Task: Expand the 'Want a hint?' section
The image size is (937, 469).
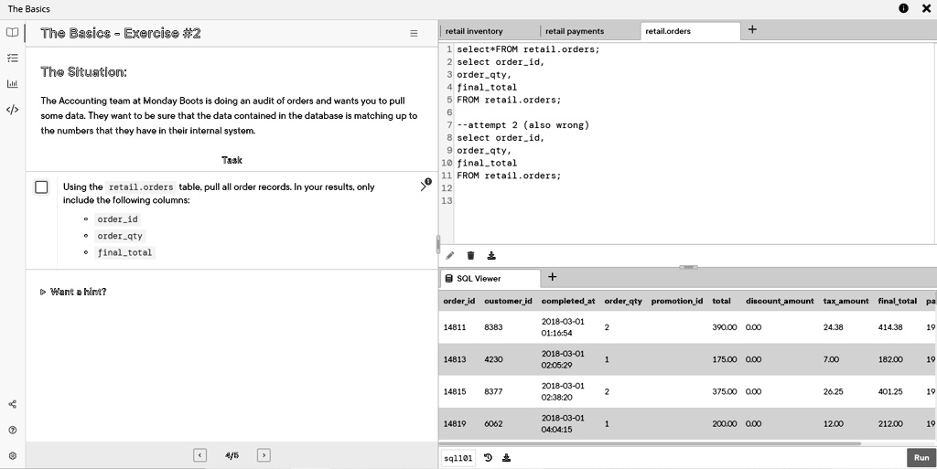Action: pyautogui.click(x=73, y=292)
